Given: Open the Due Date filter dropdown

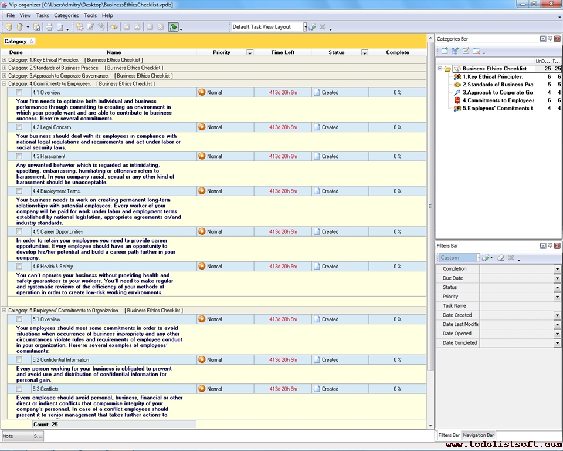Looking at the screenshot, I should point(557,278).
